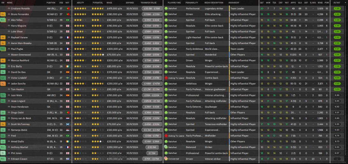This screenshot has height=164, width=348.
Task: Click the Perfectionist personality cell
Action: [x=193, y=8]
